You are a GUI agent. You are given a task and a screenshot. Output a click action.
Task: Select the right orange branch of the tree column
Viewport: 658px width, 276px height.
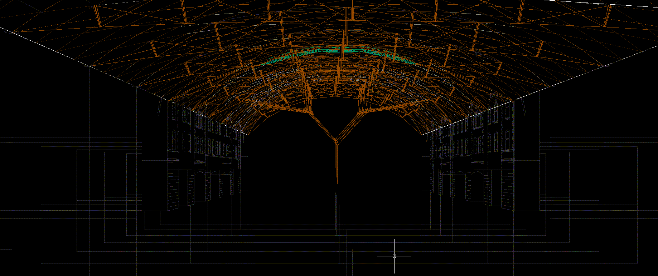click(347, 125)
